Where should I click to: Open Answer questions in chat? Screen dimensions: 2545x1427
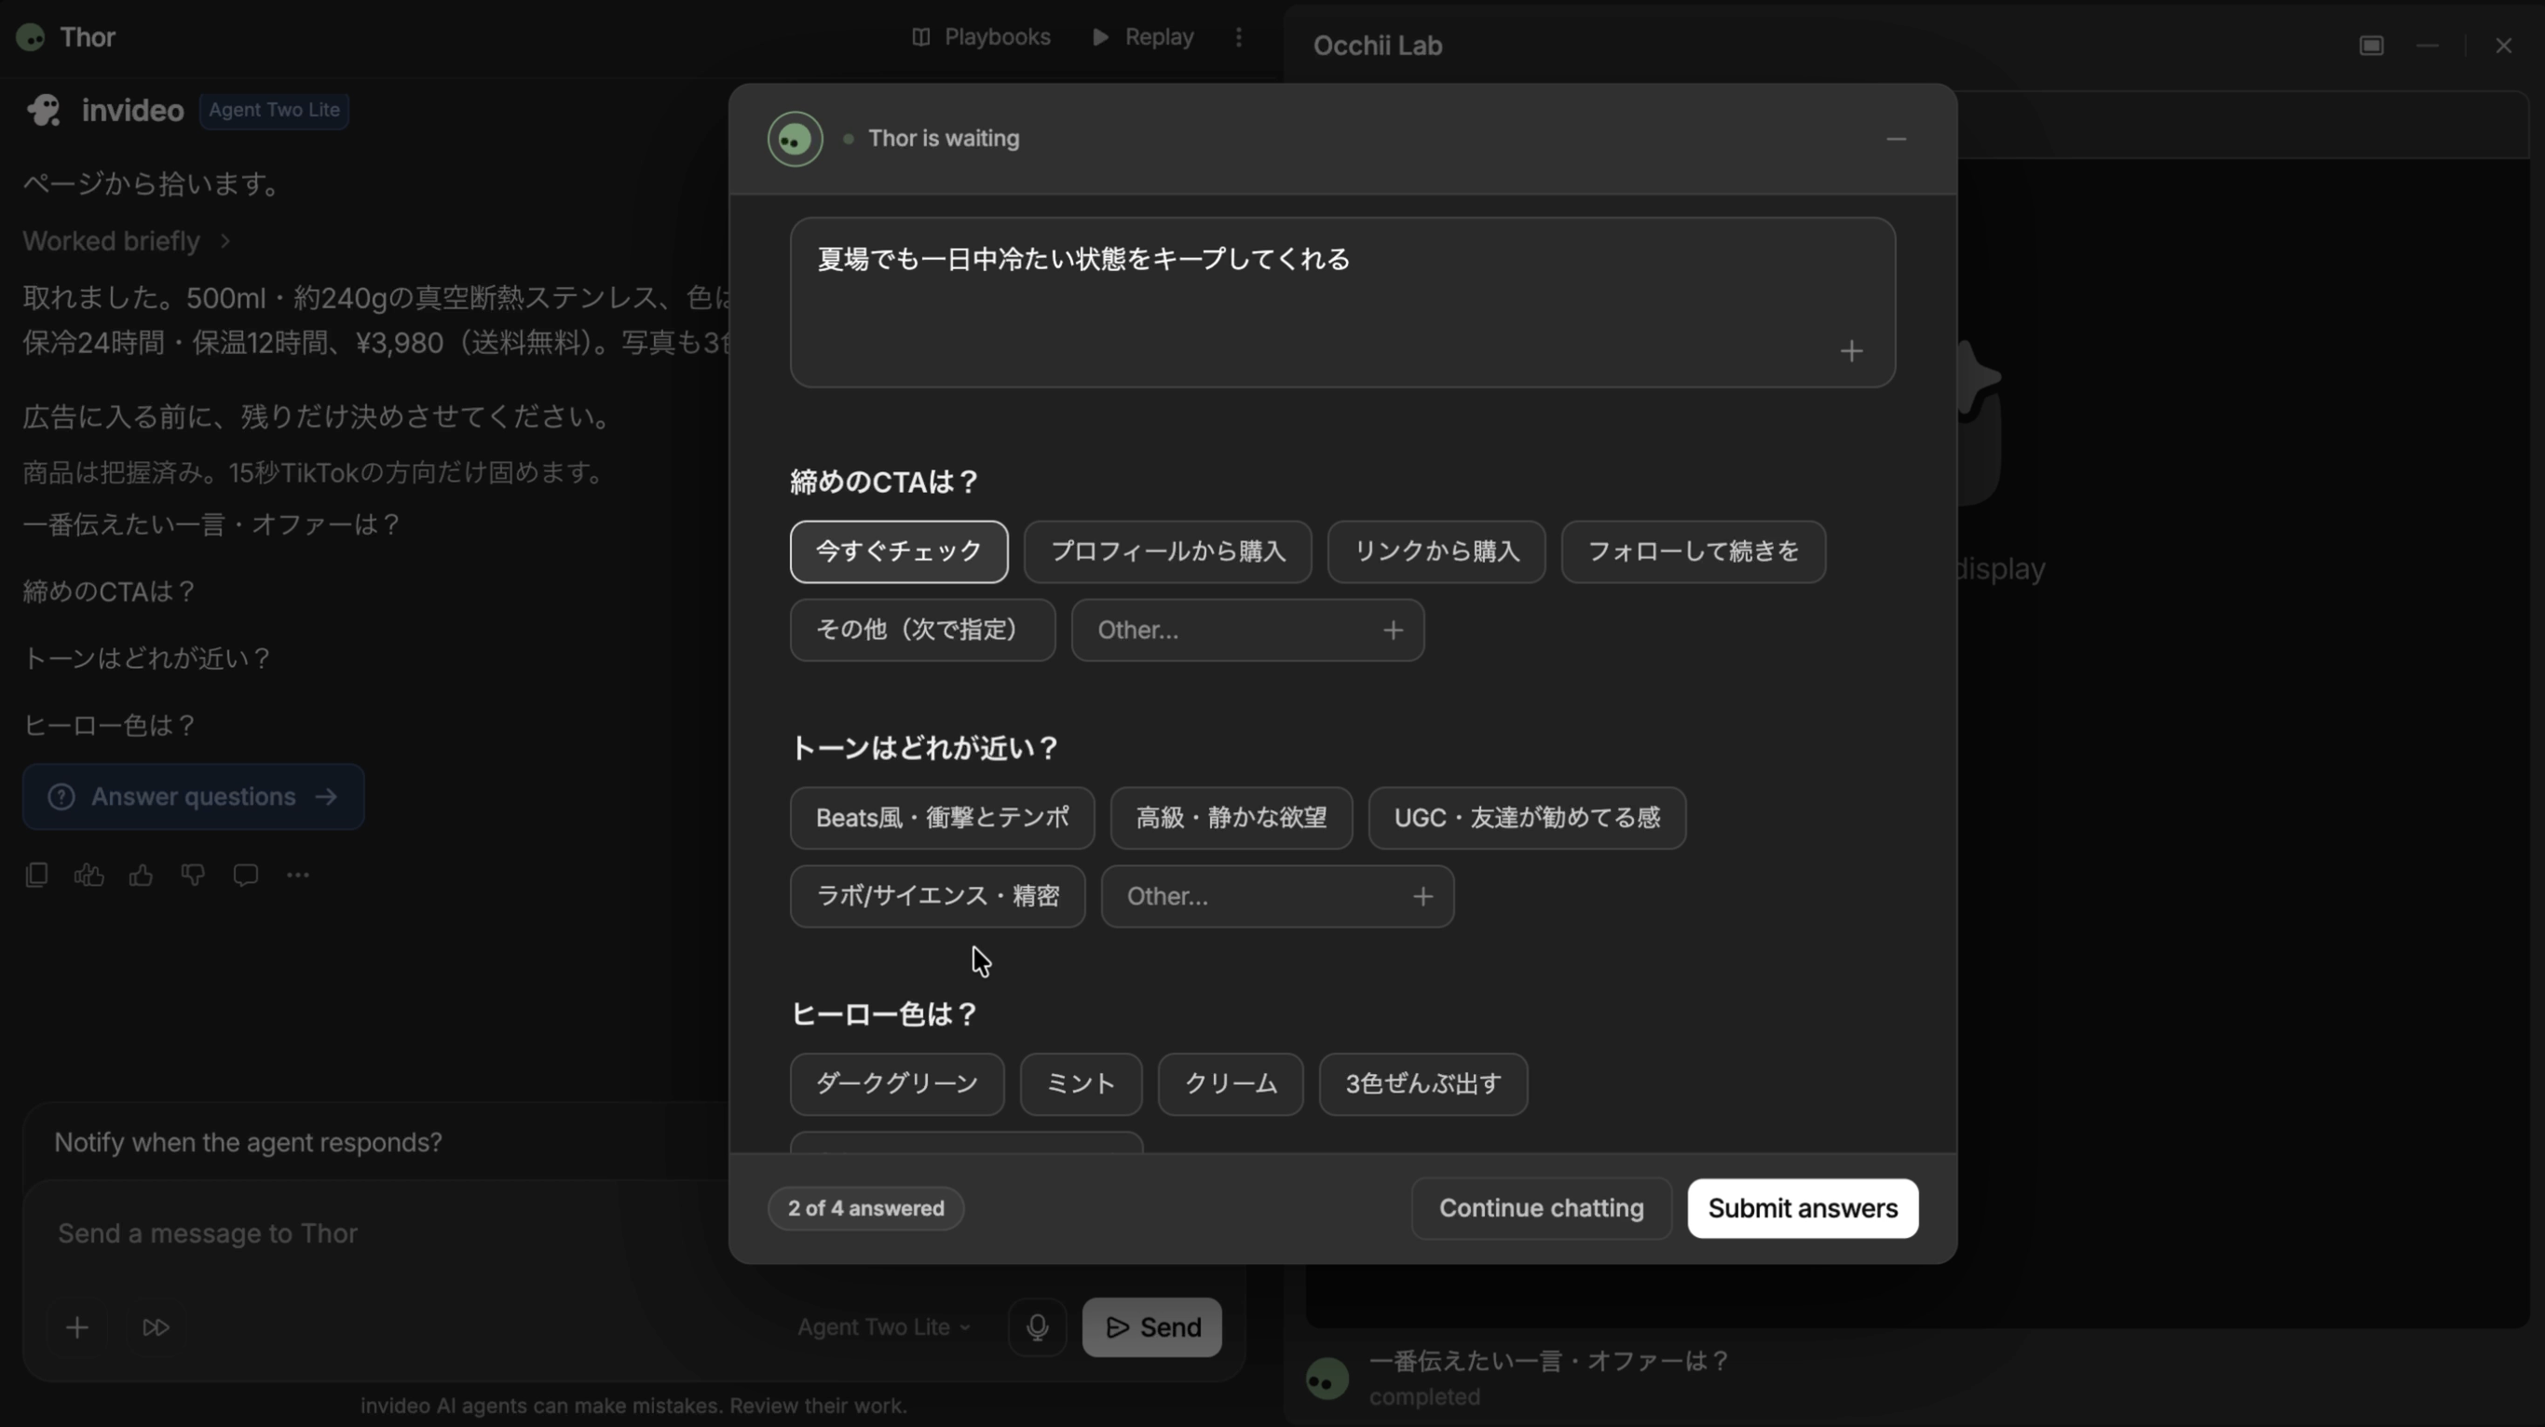coord(194,797)
